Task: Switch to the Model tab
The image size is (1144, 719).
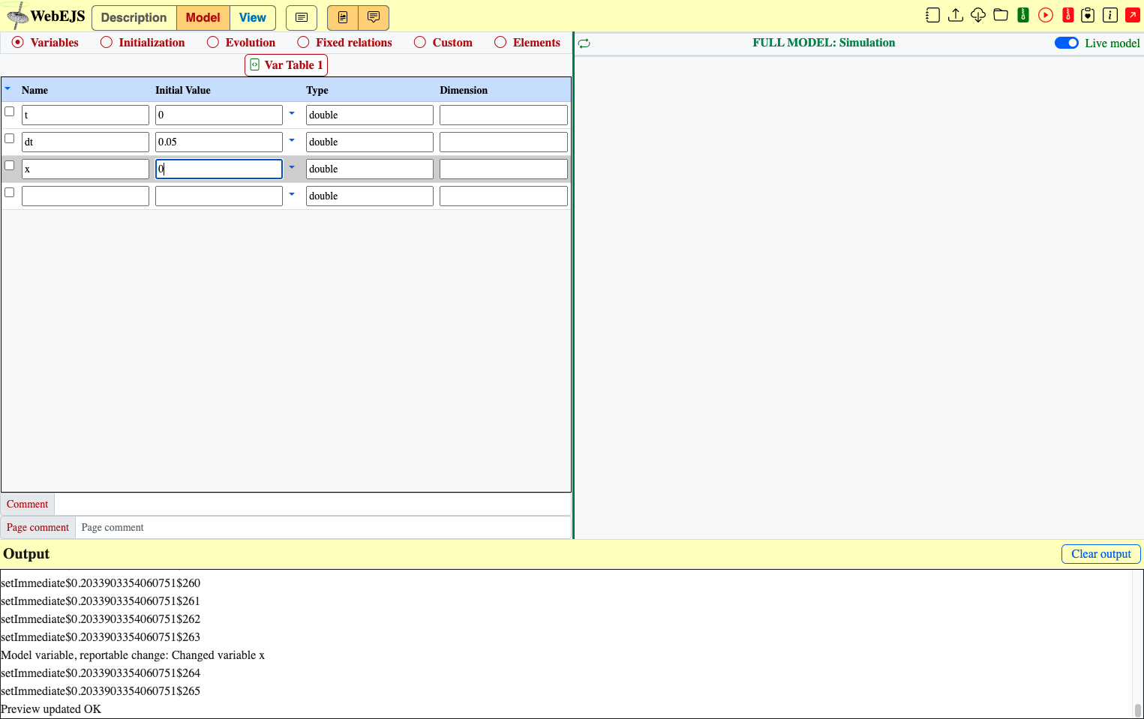Action: click(x=203, y=17)
